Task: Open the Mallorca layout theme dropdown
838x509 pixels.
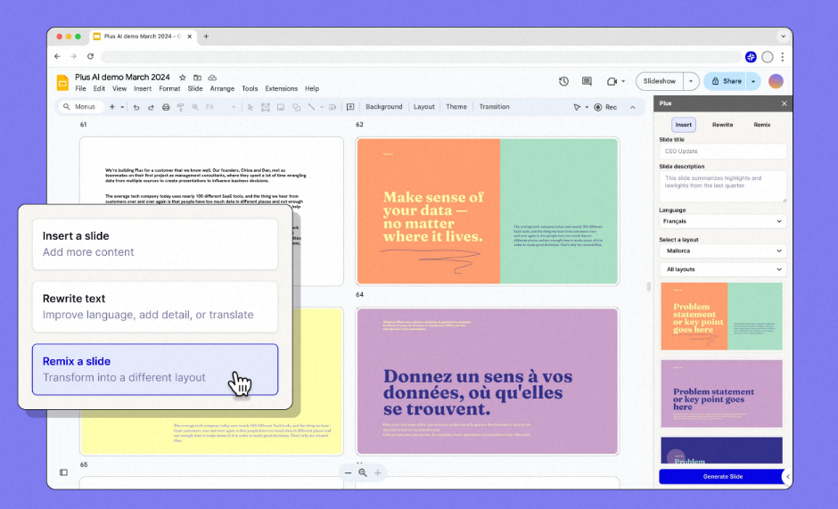Action: point(722,251)
